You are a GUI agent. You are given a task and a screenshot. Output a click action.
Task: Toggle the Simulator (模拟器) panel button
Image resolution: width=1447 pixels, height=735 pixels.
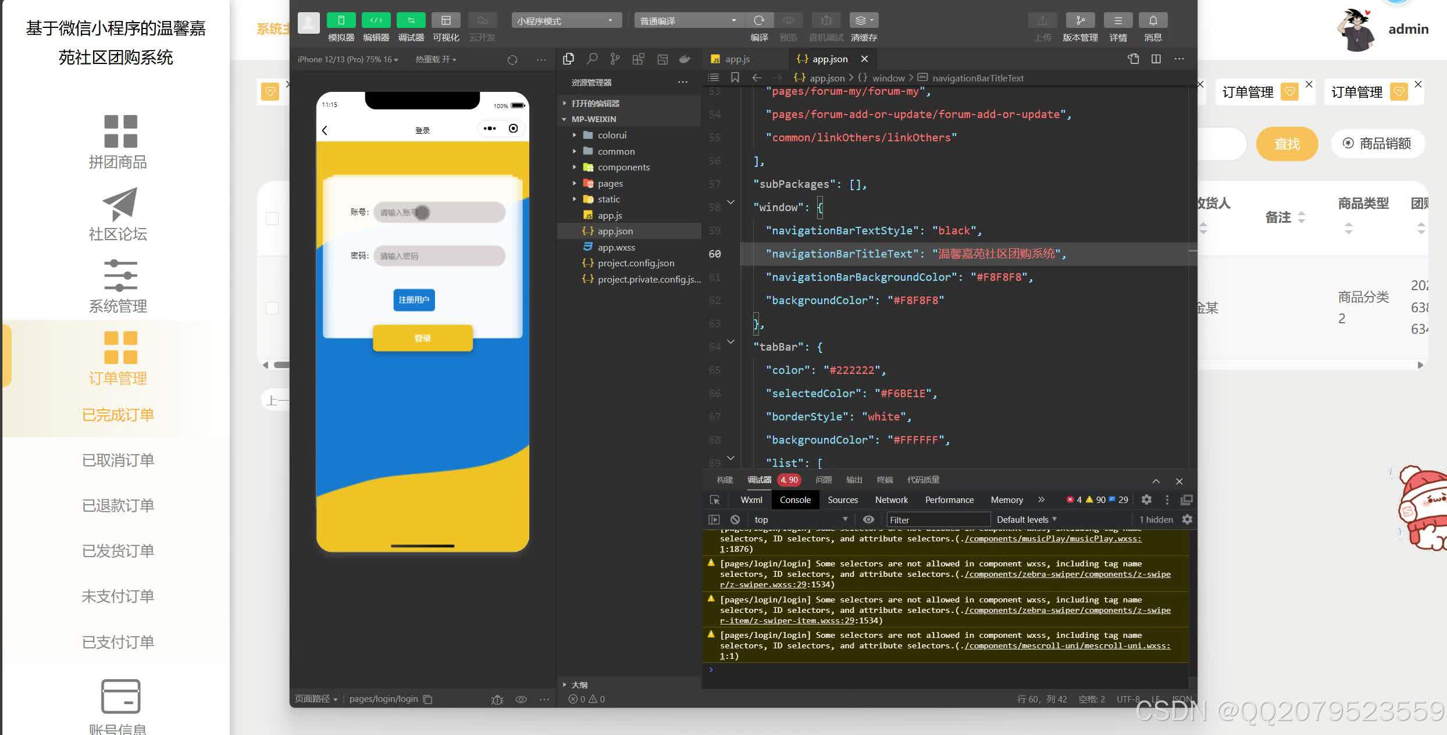point(341,21)
